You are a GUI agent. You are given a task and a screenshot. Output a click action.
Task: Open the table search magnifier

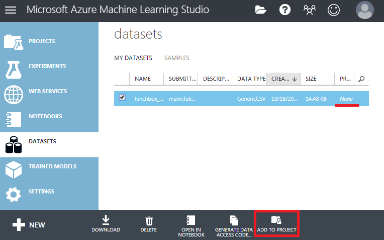[x=361, y=79]
